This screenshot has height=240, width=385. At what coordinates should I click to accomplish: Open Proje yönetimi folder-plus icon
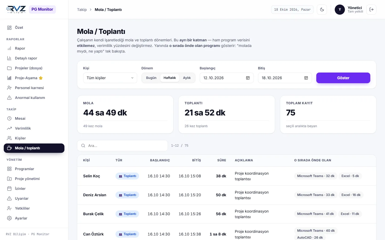coord(9,179)
